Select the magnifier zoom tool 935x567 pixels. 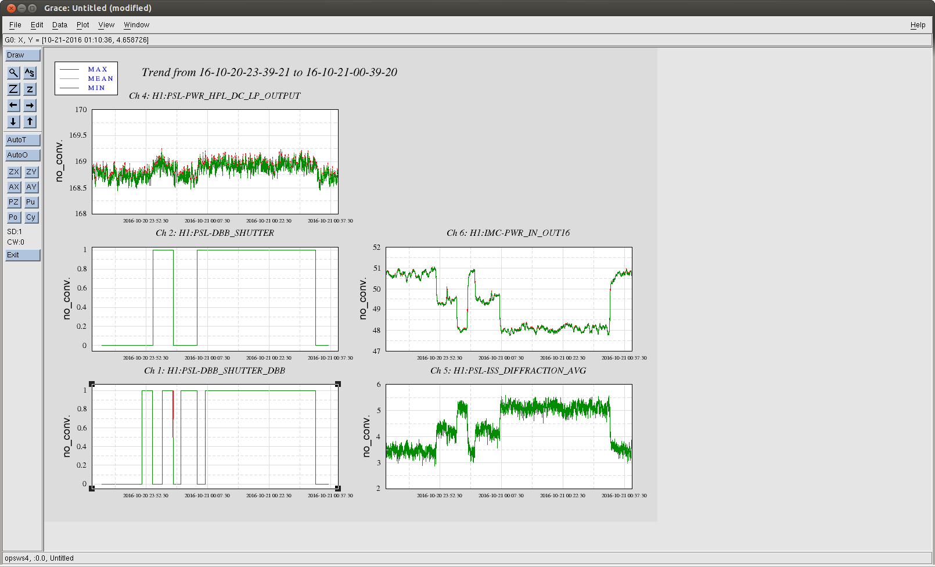point(13,73)
